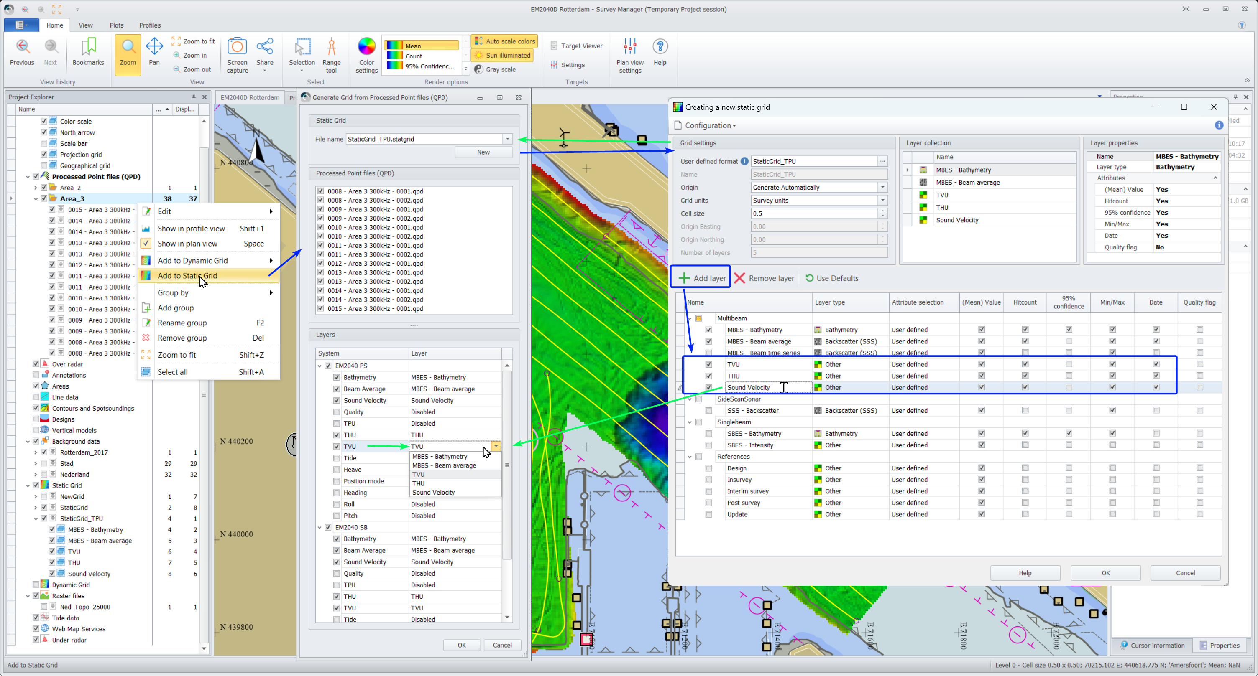Open the File name dropdown for StaticGrid_TPU.statgrid

click(x=507, y=139)
